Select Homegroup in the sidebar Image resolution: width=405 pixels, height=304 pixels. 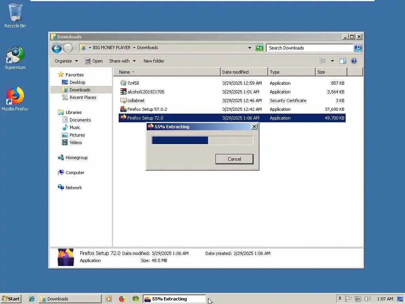76,158
